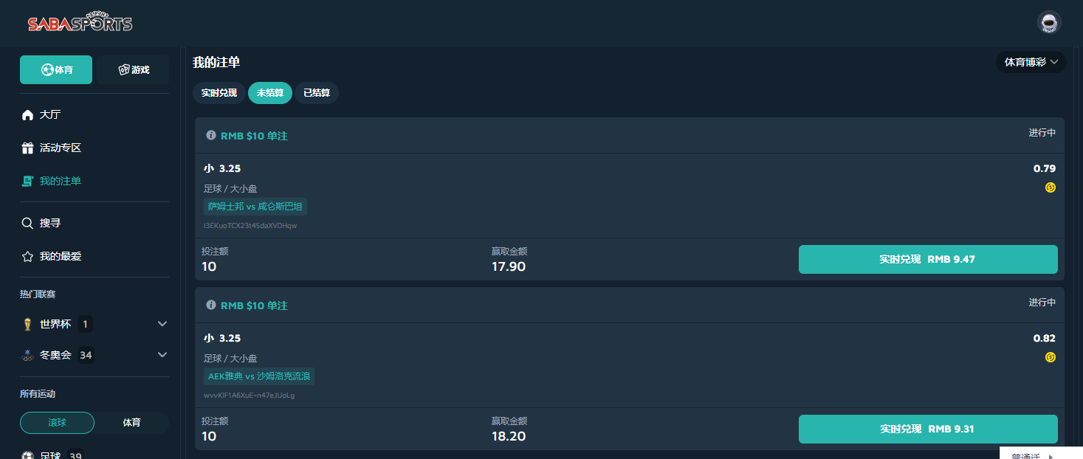Expand the 世界杯 league list
Image resolution: width=1083 pixels, height=459 pixels.
(x=162, y=324)
